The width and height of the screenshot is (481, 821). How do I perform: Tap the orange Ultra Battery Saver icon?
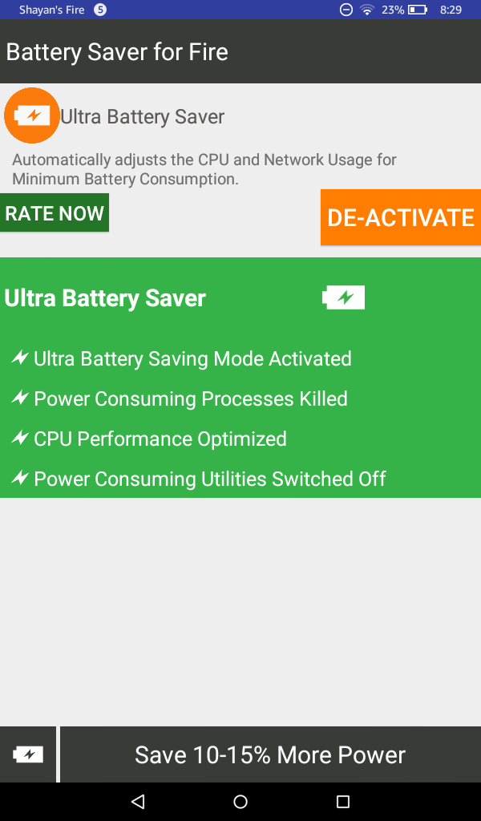[x=32, y=115]
